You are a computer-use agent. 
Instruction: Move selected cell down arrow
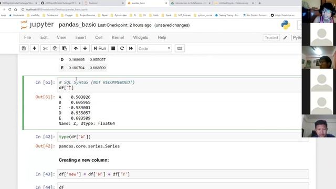(85, 48)
